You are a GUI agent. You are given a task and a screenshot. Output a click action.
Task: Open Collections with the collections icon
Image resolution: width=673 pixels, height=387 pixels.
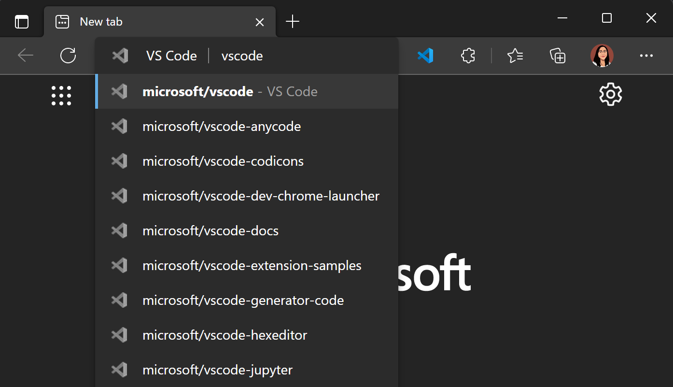(557, 56)
